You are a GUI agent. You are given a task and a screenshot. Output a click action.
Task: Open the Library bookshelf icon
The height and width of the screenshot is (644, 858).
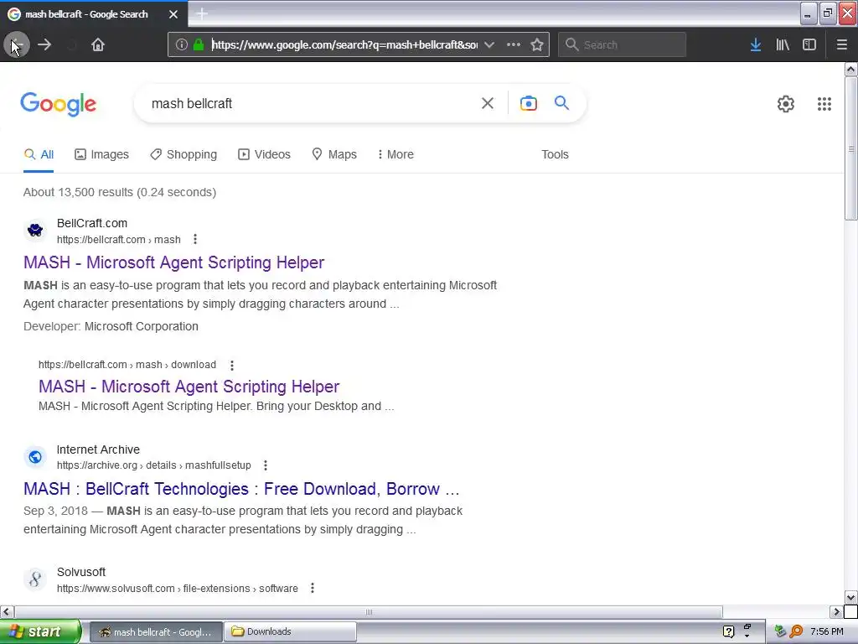(783, 45)
